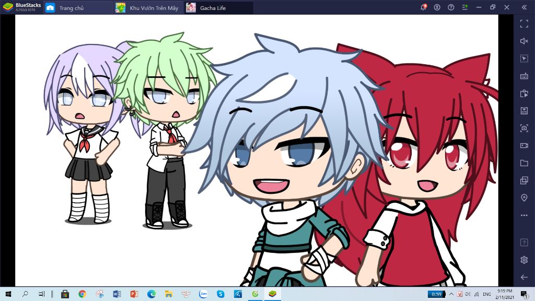Open Windows taskbar search
This screenshot has height=301, width=535.
(x=25, y=294)
